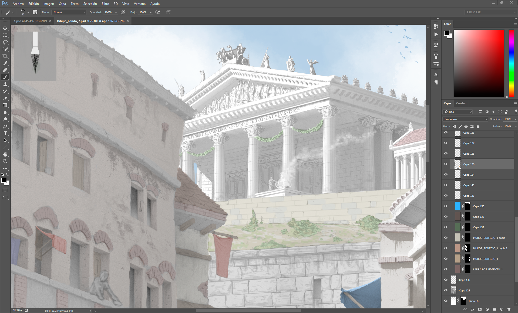Open the layer filter Tipo dropdown

pos(458,112)
